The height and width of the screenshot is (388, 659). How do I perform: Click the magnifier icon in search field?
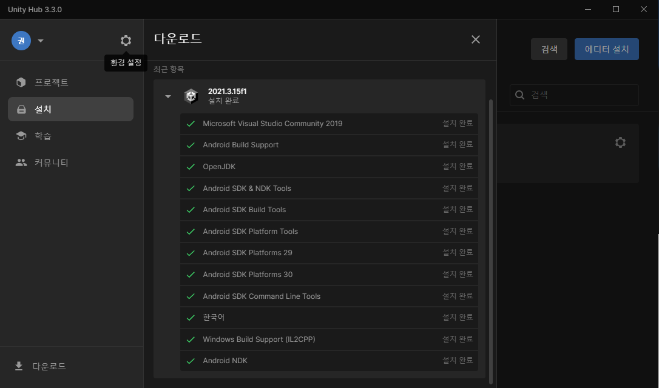[x=520, y=95]
